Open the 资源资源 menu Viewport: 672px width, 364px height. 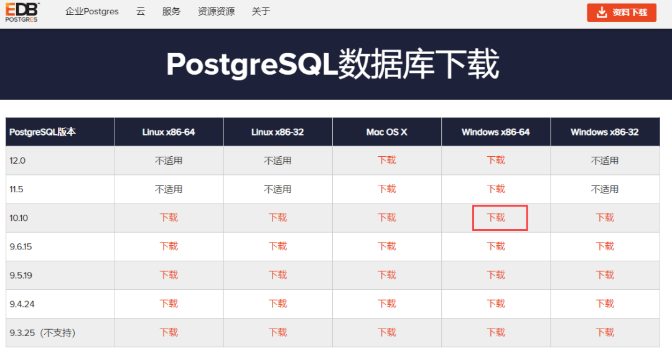coord(216,12)
